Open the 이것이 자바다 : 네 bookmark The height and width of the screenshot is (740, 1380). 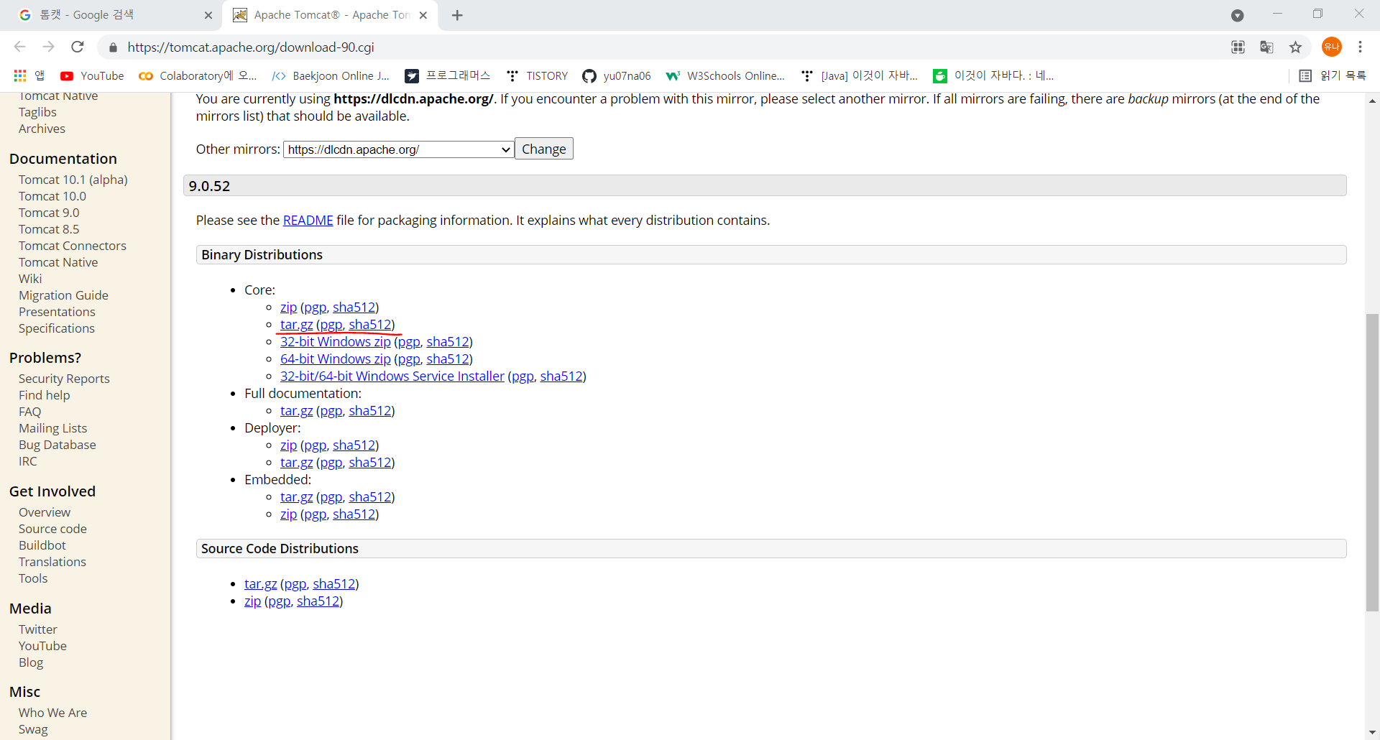coord(993,75)
